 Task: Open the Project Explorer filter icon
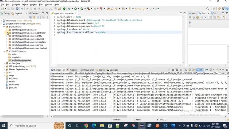tap(38, 18)
